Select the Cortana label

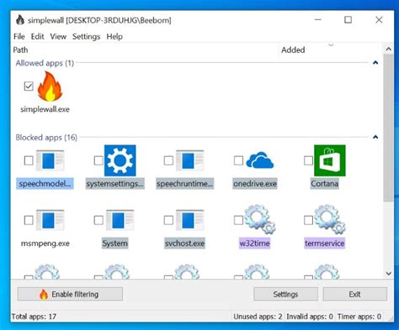325,184
